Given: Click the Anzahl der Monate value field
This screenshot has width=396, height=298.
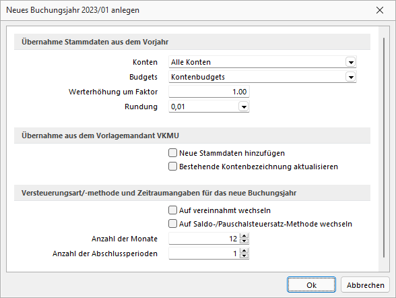Looking at the screenshot, I should pyautogui.click(x=204, y=239).
